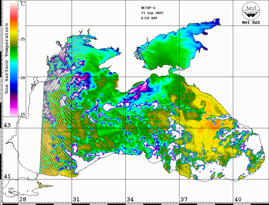Click the 6:53 GMT timestamp
The image size is (269, 205).
[149, 18]
